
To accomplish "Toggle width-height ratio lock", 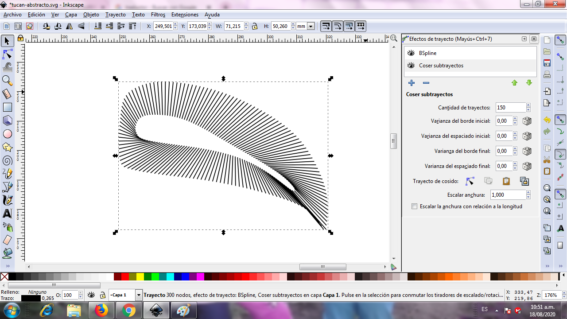I will pyautogui.click(x=255, y=27).
